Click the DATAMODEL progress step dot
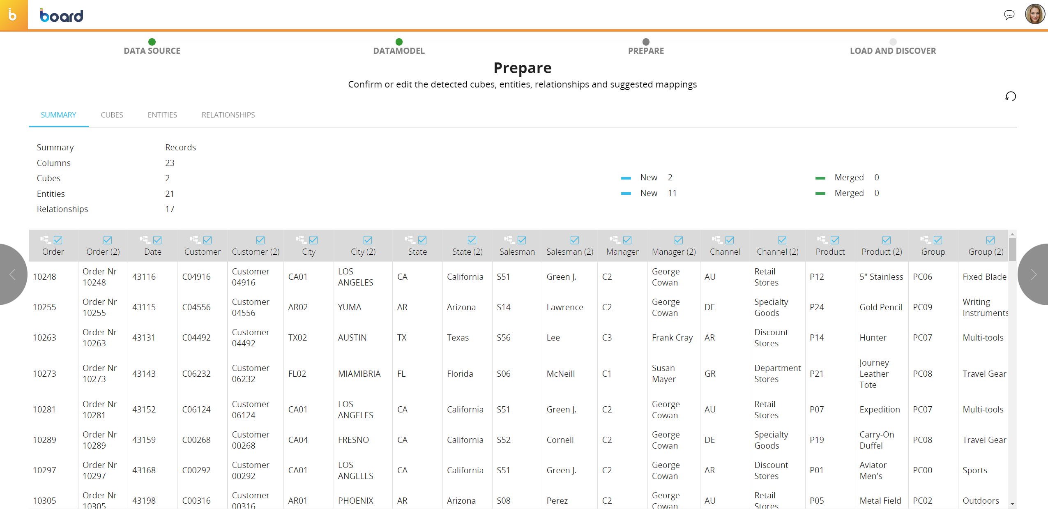The width and height of the screenshot is (1048, 509). (399, 42)
